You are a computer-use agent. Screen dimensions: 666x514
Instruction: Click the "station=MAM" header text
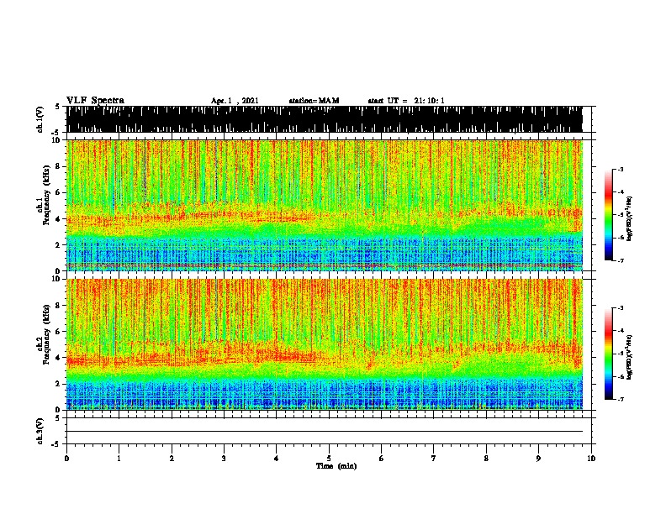(314, 101)
